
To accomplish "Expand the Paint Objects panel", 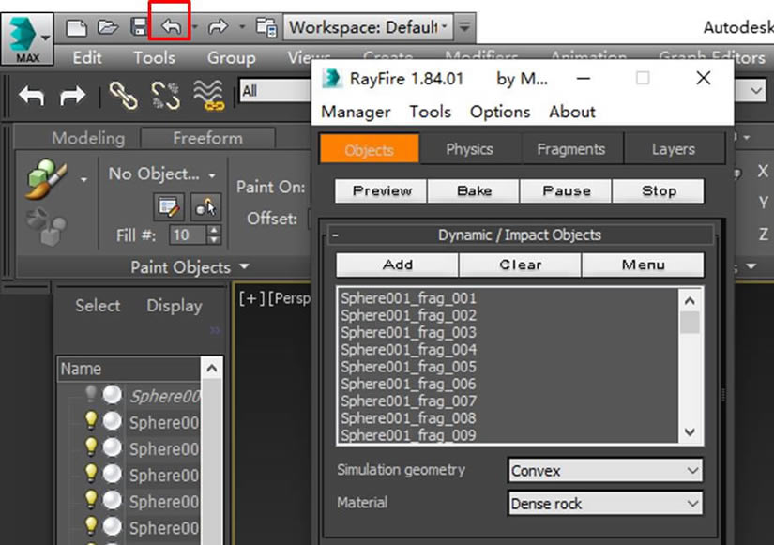I will [190, 267].
